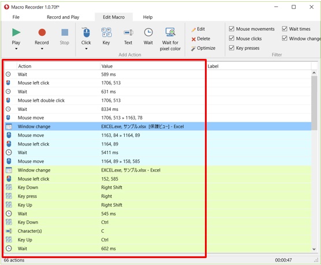Start macro playback with the Play icon
Screen dimensions: 321x265
coord(16,32)
